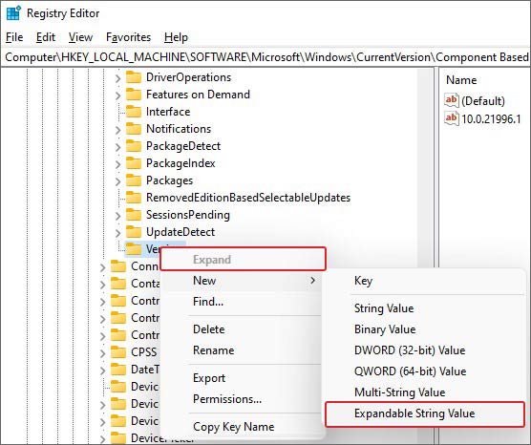Select Expandable String Value in the submenu
This screenshot has width=531, height=445.
point(425,413)
